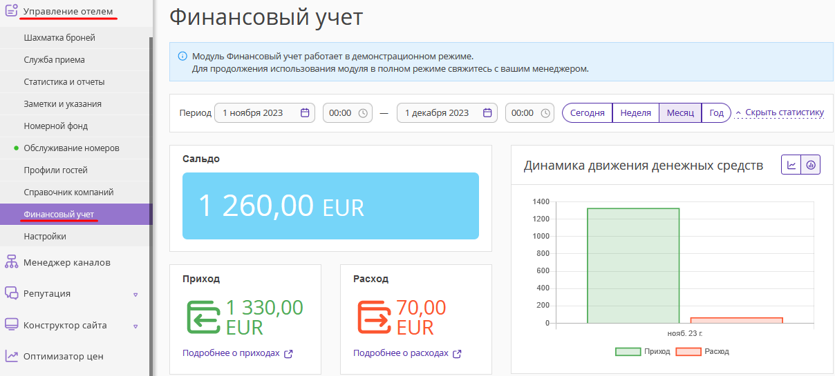Click clock icon in end time field
The height and width of the screenshot is (376, 835).
[545, 113]
